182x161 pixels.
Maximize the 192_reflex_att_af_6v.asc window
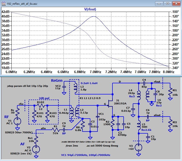tap(168, 4)
